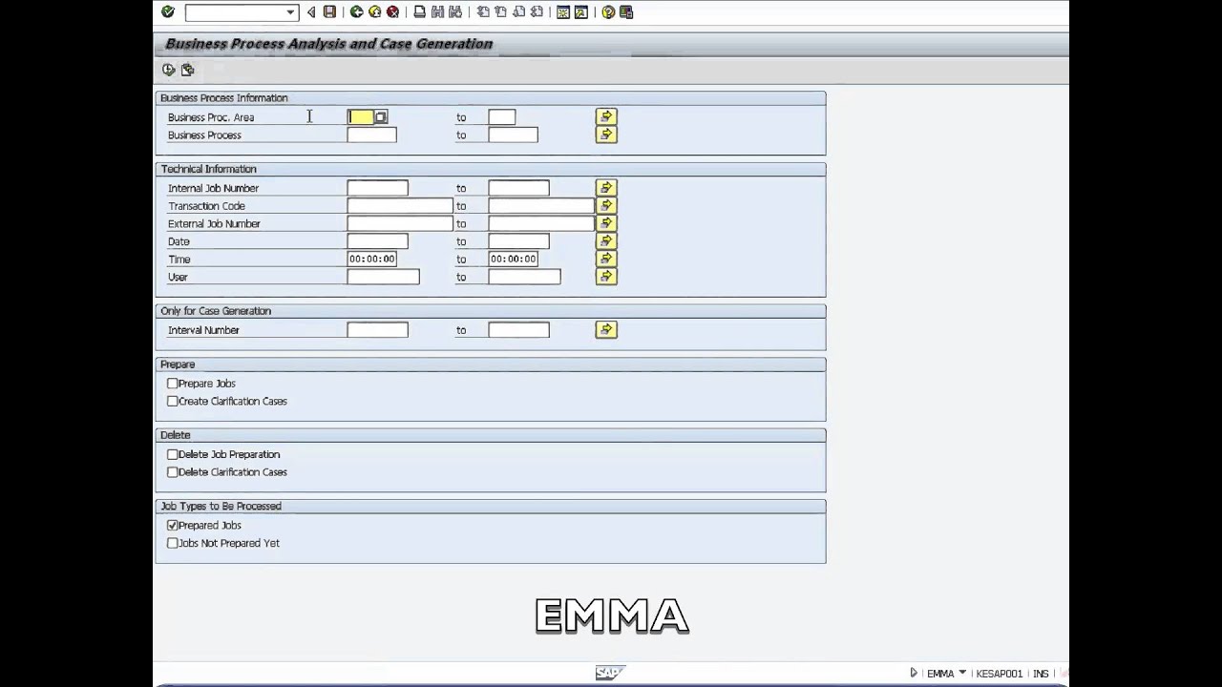Click the green Back arrow icon
Screen dimensions: 1222x687
pos(356,12)
